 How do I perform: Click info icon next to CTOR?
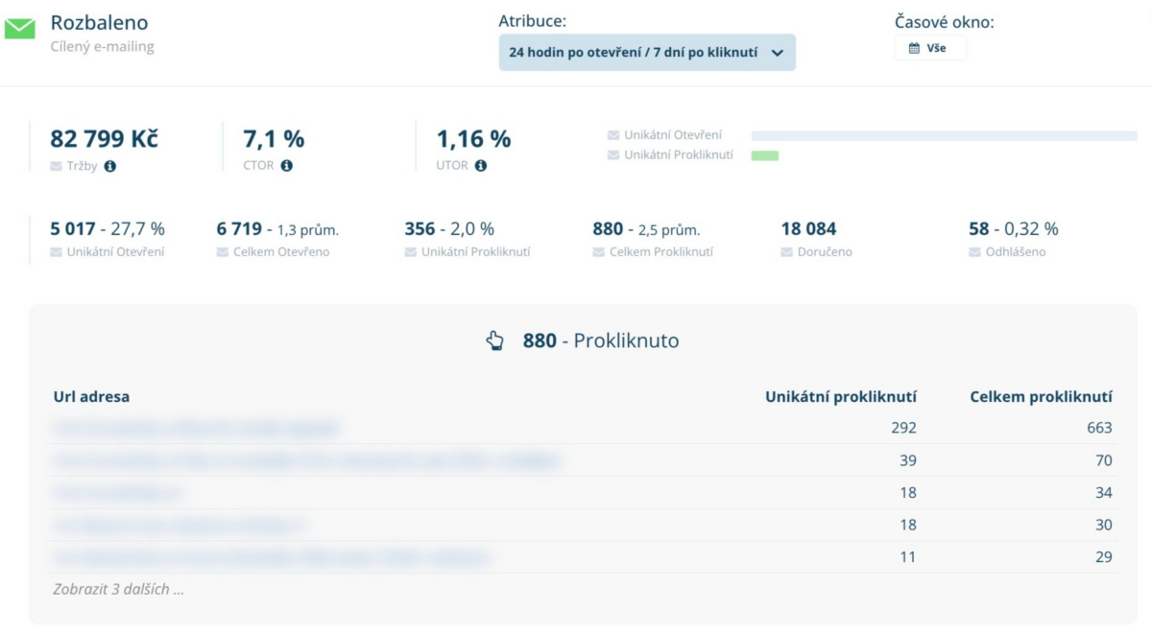pyautogui.click(x=286, y=166)
